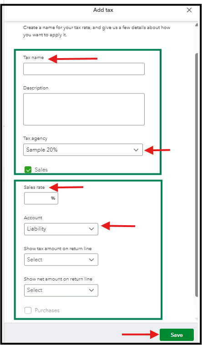Open the Account Liability dropdown
202x345 pixels.
[x=61, y=229]
